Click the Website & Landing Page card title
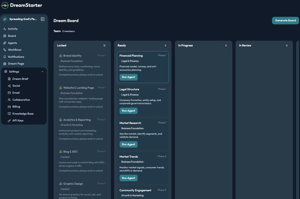 [x=78, y=88]
